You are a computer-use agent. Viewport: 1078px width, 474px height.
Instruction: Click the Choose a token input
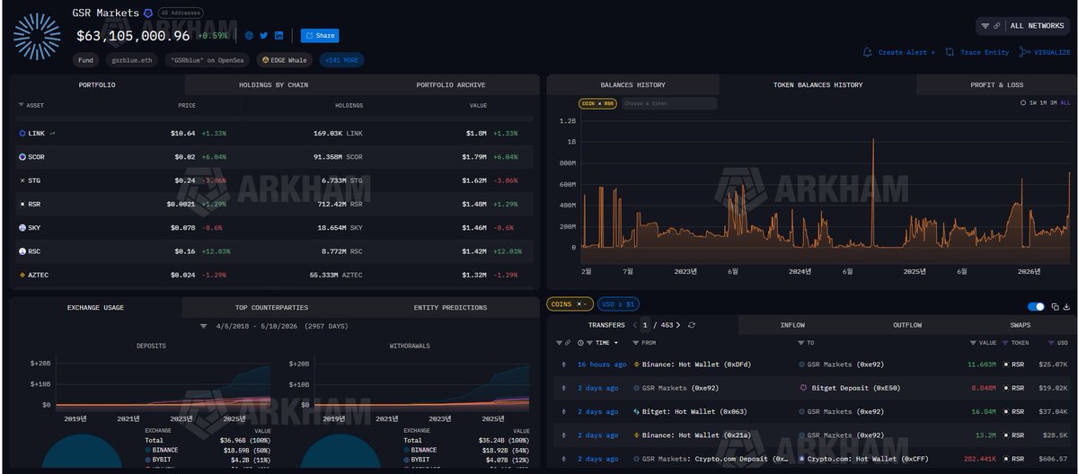(x=667, y=103)
